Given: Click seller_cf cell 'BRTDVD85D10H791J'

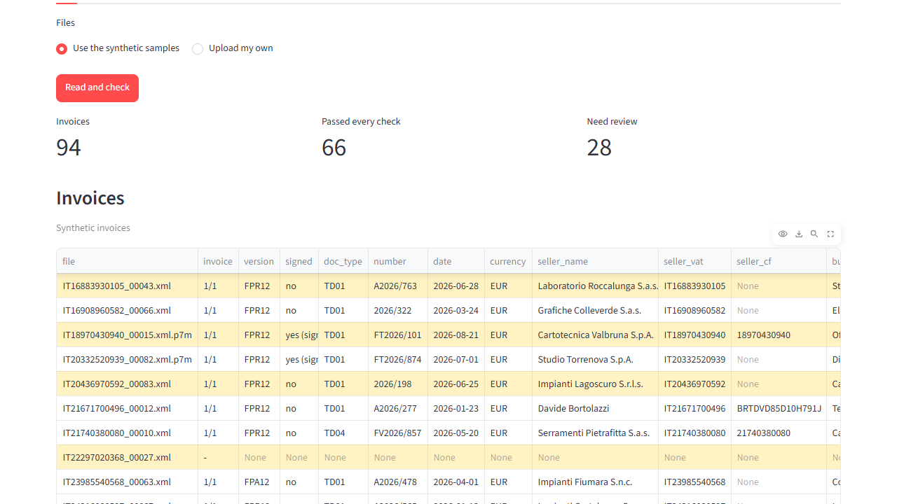Looking at the screenshot, I should 779,408.
